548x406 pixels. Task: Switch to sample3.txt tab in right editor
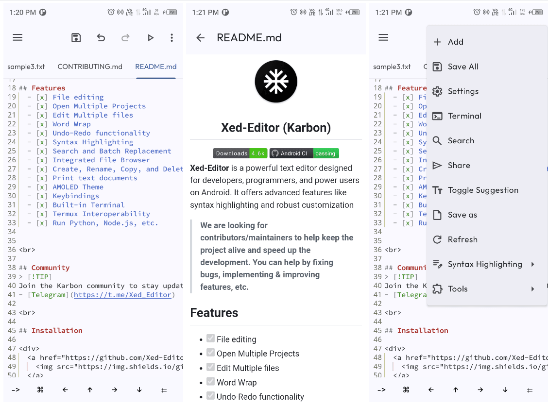click(392, 67)
